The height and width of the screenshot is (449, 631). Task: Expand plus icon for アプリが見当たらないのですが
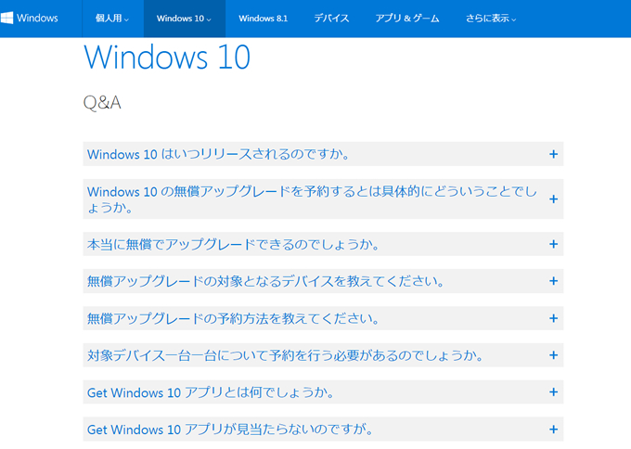click(553, 430)
